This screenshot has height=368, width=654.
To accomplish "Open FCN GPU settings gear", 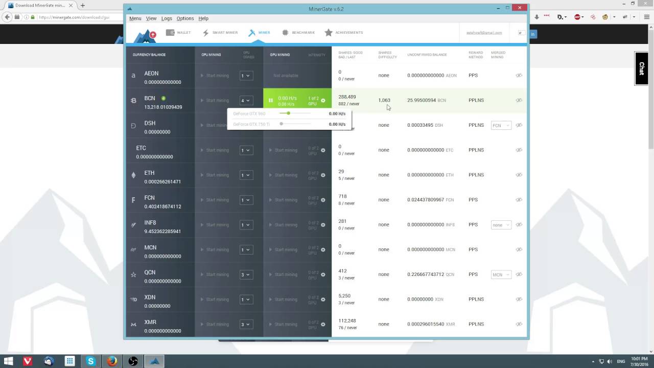I will pos(323,200).
